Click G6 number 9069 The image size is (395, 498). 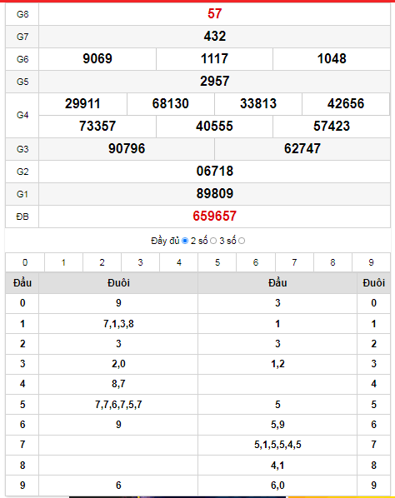(x=97, y=59)
